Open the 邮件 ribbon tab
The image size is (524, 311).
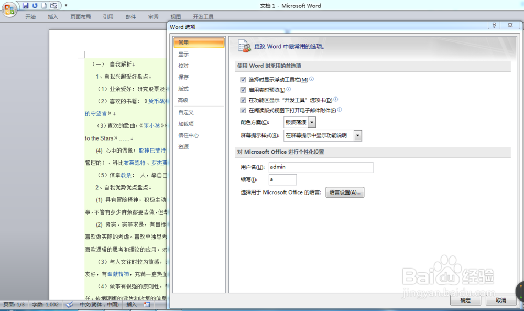130,17
